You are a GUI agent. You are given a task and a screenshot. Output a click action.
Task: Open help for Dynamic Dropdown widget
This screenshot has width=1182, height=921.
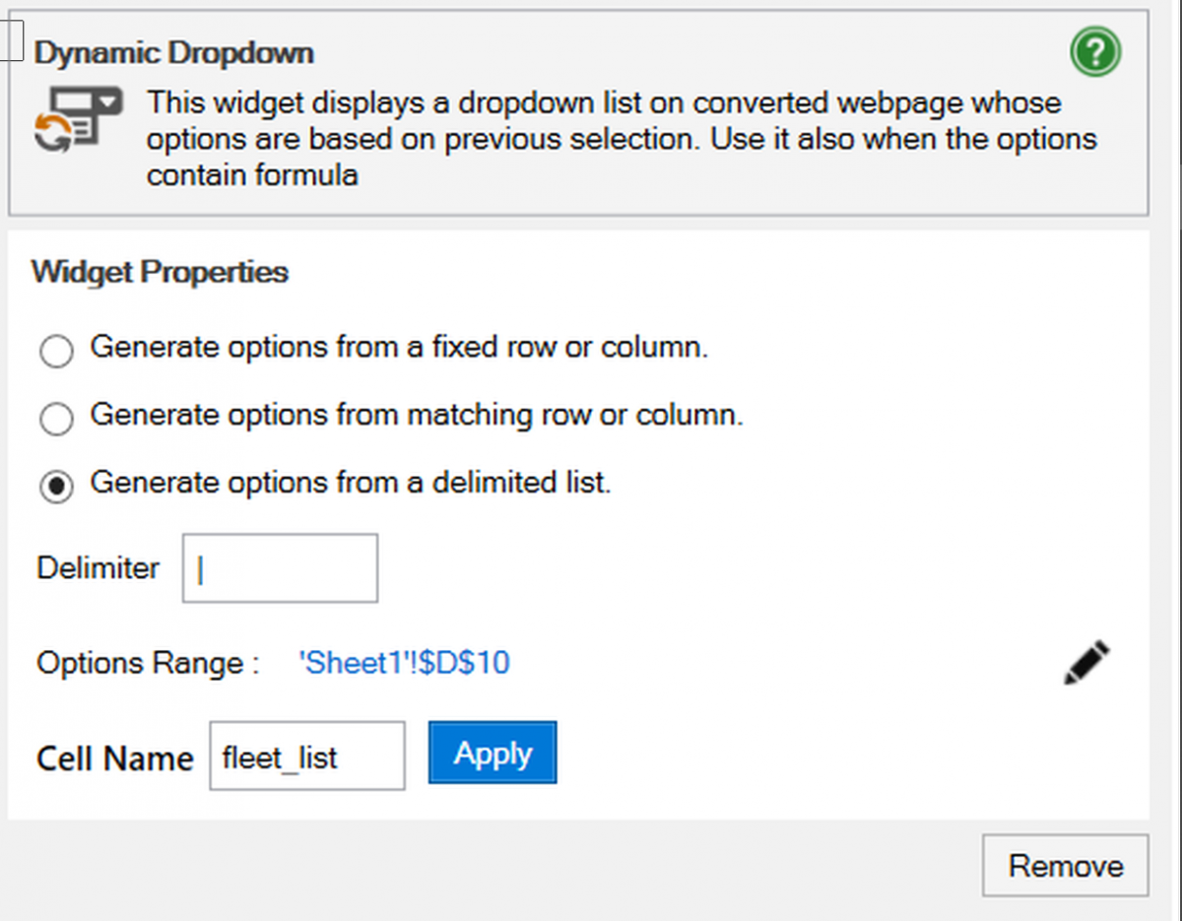click(x=1094, y=52)
